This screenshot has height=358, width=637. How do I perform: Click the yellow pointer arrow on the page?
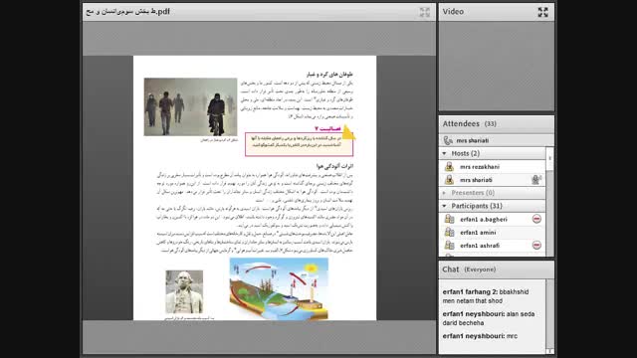coord(348,132)
